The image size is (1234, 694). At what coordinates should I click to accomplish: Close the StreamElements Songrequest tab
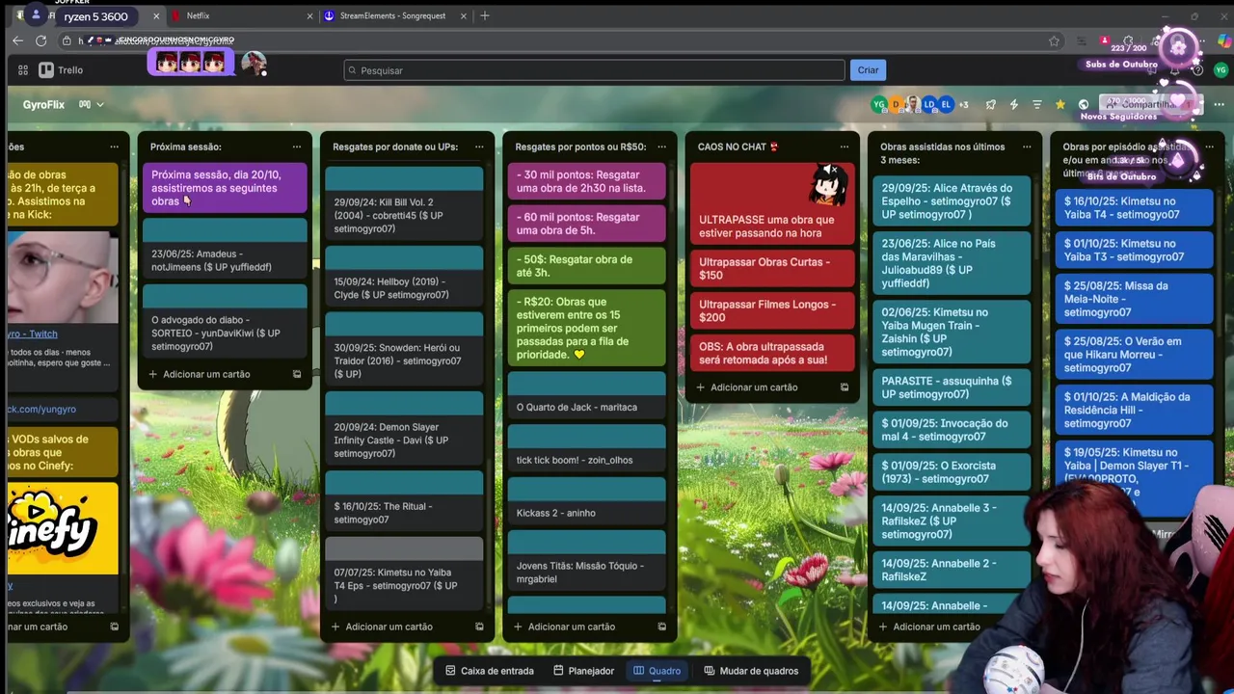tap(464, 15)
